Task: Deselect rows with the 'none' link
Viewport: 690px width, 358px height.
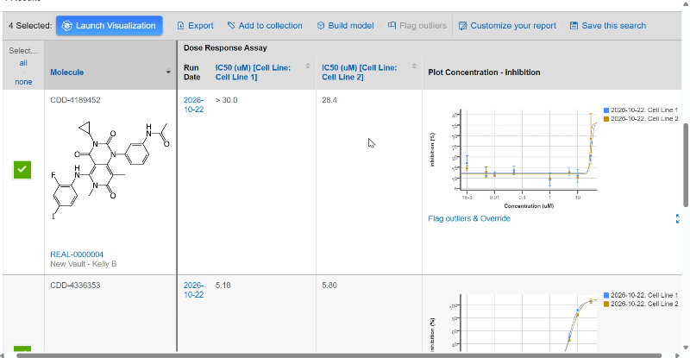Action: click(23, 82)
